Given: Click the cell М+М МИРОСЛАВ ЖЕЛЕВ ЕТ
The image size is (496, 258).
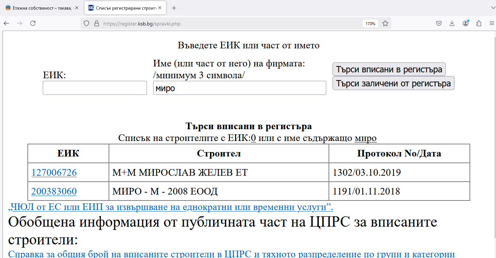Looking at the screenshot, I should 219,172.
